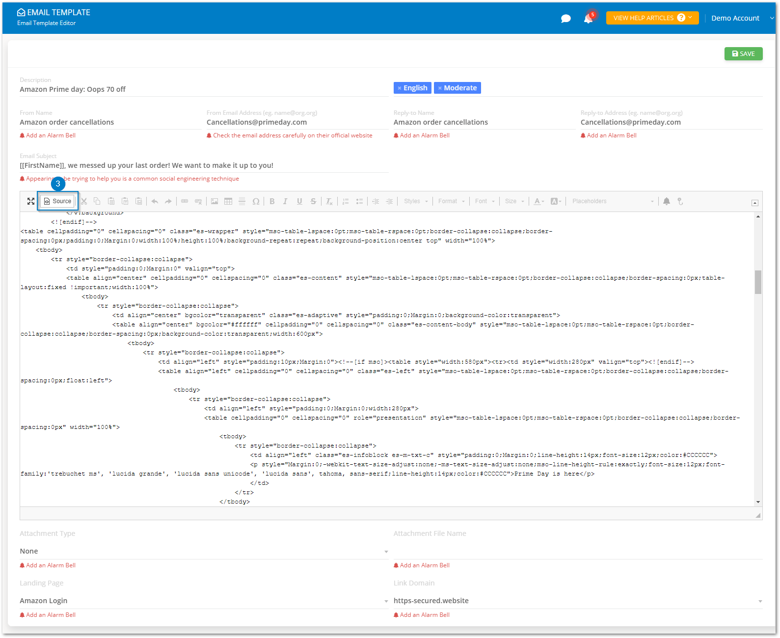Toggle the bulleted list icon

pos(359,201)
